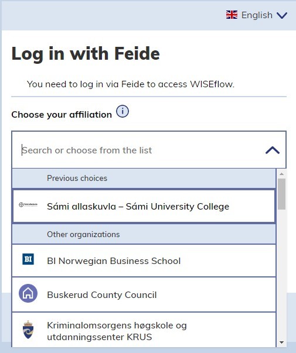Open the English language selector
Image resolution: width=296 pixels, height=353 pixels.
pos(257,15)
